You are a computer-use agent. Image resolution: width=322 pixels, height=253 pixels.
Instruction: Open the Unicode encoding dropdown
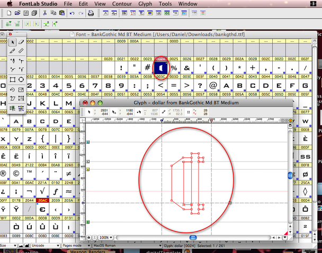click(45, 246)
